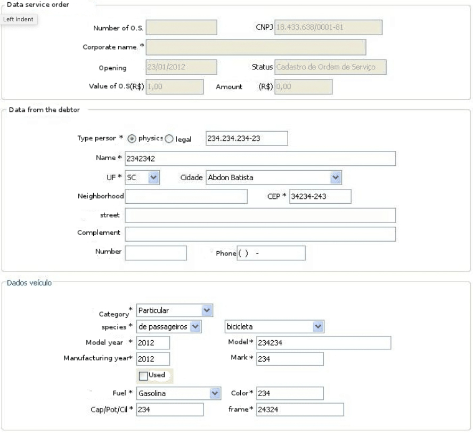The width and height of the screenshot is (473, 433).
Task: Focus the Neighborhood text field
Action: tap(186, 196)
